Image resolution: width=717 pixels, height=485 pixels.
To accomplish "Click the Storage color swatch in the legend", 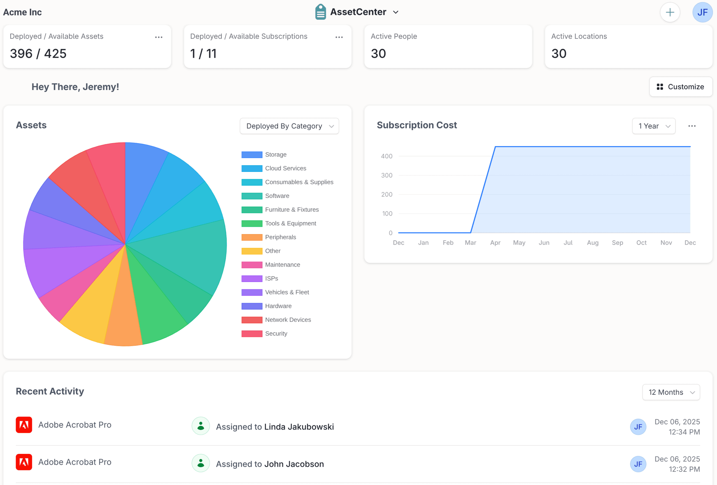I will [x=252, y=154].
